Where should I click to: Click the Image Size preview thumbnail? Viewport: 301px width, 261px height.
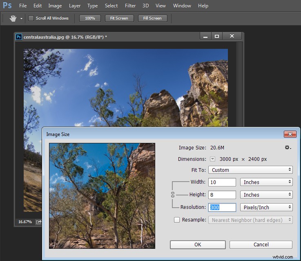pos(102,196)
